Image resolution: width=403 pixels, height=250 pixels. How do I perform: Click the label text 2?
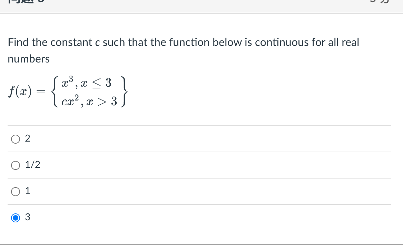(x=28, y=138)
